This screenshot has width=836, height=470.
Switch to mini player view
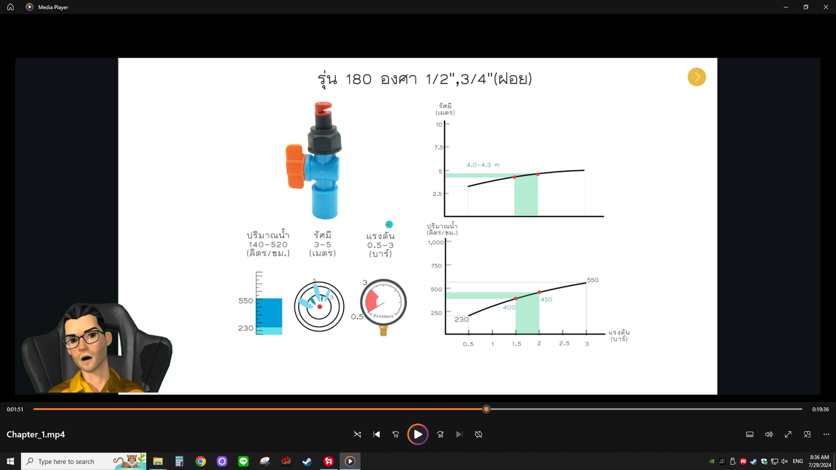[807, 434]
